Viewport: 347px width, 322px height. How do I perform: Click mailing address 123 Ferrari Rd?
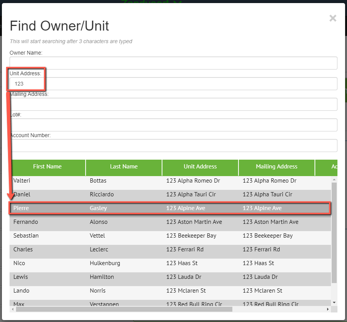[261, 249]
